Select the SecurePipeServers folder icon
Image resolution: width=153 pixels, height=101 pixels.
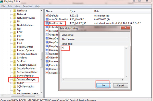coord(14,65)
